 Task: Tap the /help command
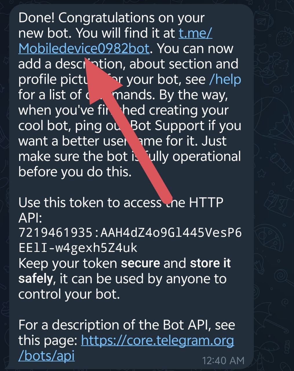225,79
